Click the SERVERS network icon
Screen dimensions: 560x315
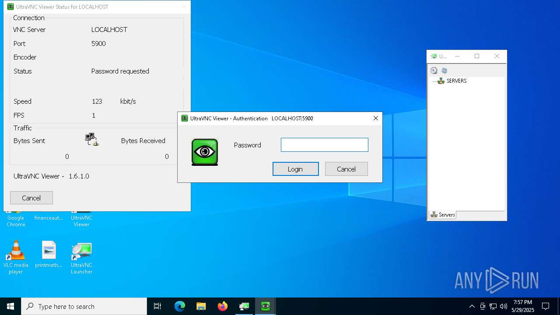(441, 81)
